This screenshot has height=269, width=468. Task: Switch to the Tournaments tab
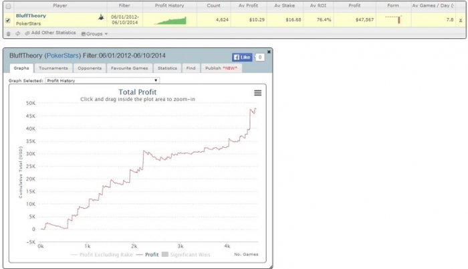tap(53, 68)
